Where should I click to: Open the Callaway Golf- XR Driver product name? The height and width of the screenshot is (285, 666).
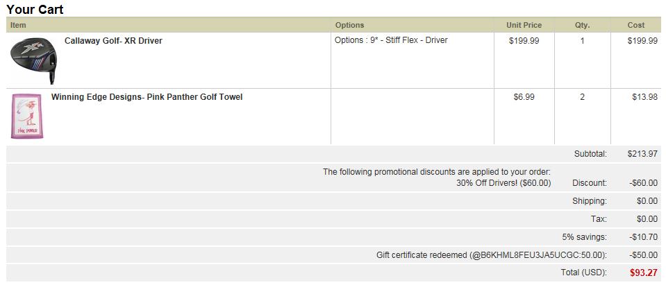coord(113,41)
